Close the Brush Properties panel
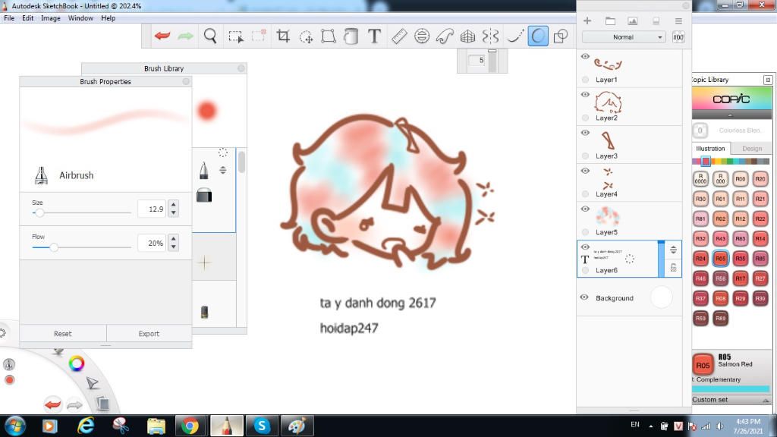 (x=186, y=81)
